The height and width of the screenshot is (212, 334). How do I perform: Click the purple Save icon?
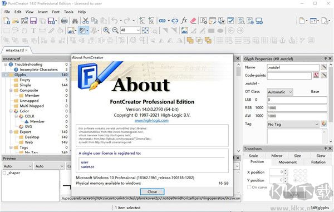33,21
